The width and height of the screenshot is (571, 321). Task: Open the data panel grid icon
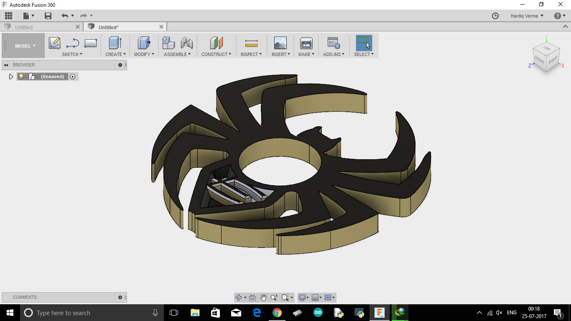pyautogui.click(x=9, y=16)
